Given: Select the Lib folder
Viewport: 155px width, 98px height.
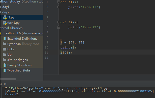Looking at the screenshot, I should 9,55.
